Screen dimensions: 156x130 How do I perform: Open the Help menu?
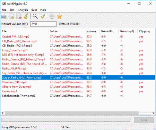[x=43, y=10]
